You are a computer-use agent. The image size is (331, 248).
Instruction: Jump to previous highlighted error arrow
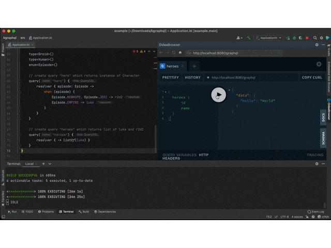point(149,51)
